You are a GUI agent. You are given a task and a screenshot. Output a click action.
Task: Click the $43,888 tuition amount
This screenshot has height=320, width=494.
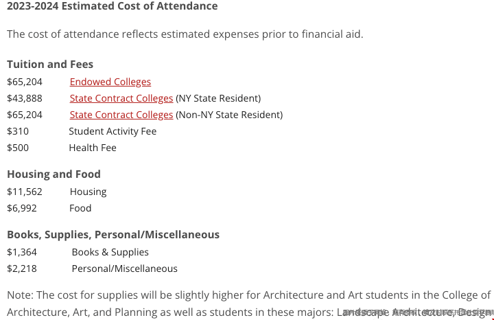[x=25, y=98]
